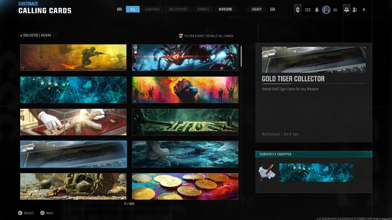Click the Collected 44/644 counter

(x=37, y=35)
